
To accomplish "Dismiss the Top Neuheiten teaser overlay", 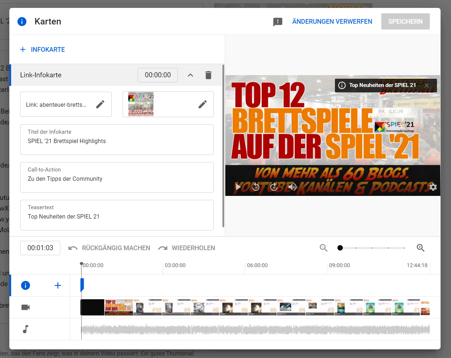I will pos(427,85).
